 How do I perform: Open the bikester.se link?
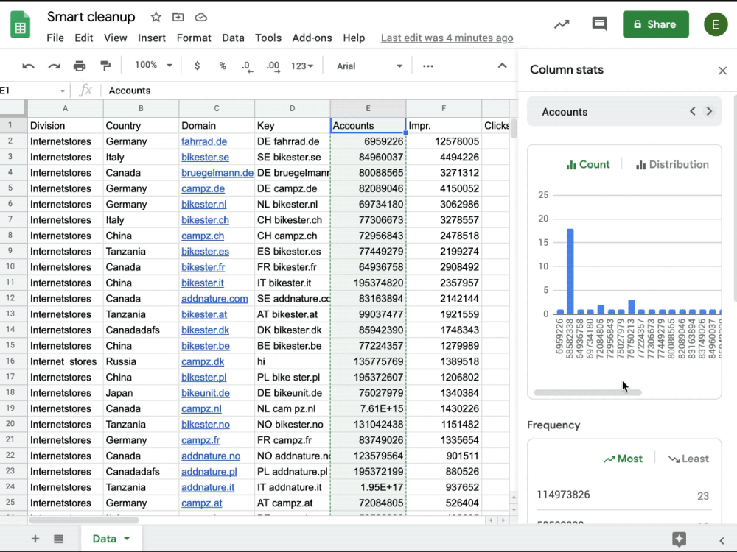(205, 158)
